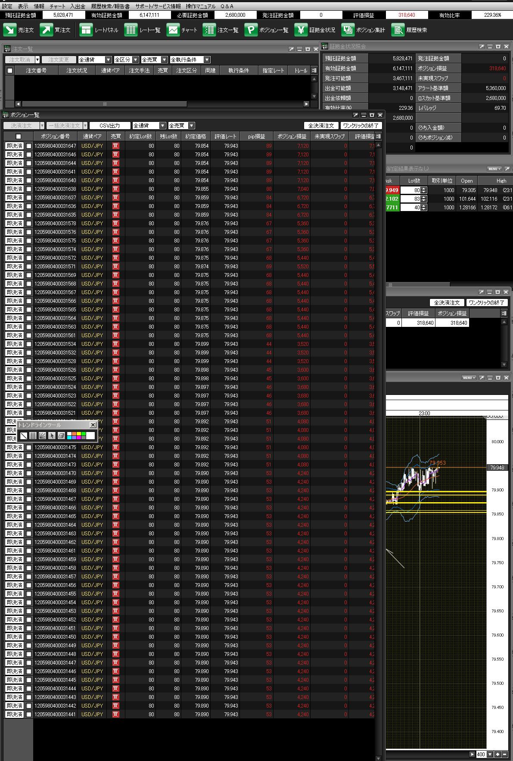Pick the pointer tool in トレンドラインツール
The width and height of the screenshot is (513, 761).
pos(52,436)
